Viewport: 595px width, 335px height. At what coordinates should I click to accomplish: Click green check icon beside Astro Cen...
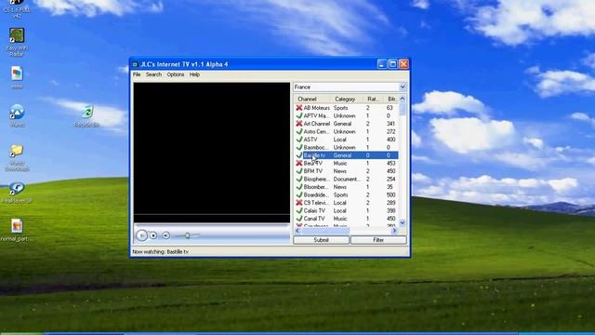tap(299, 131)
